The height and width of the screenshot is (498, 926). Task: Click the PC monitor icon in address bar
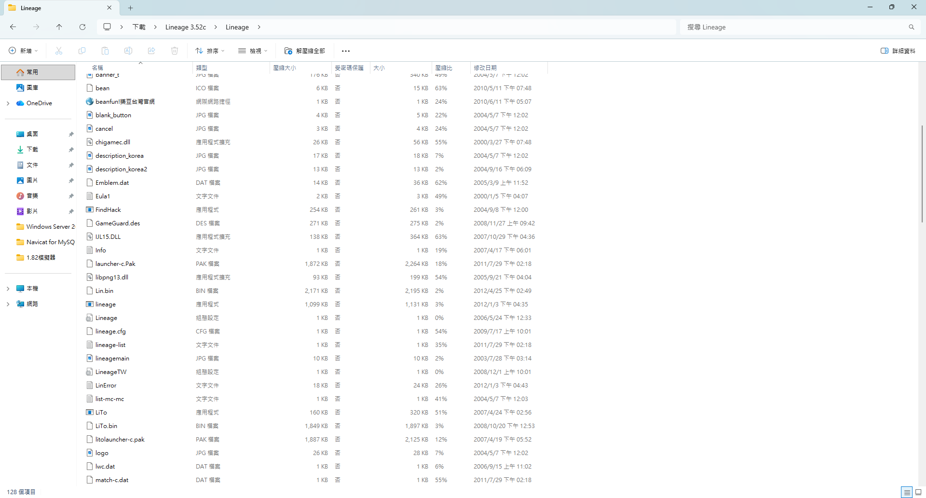coord(107,27)
